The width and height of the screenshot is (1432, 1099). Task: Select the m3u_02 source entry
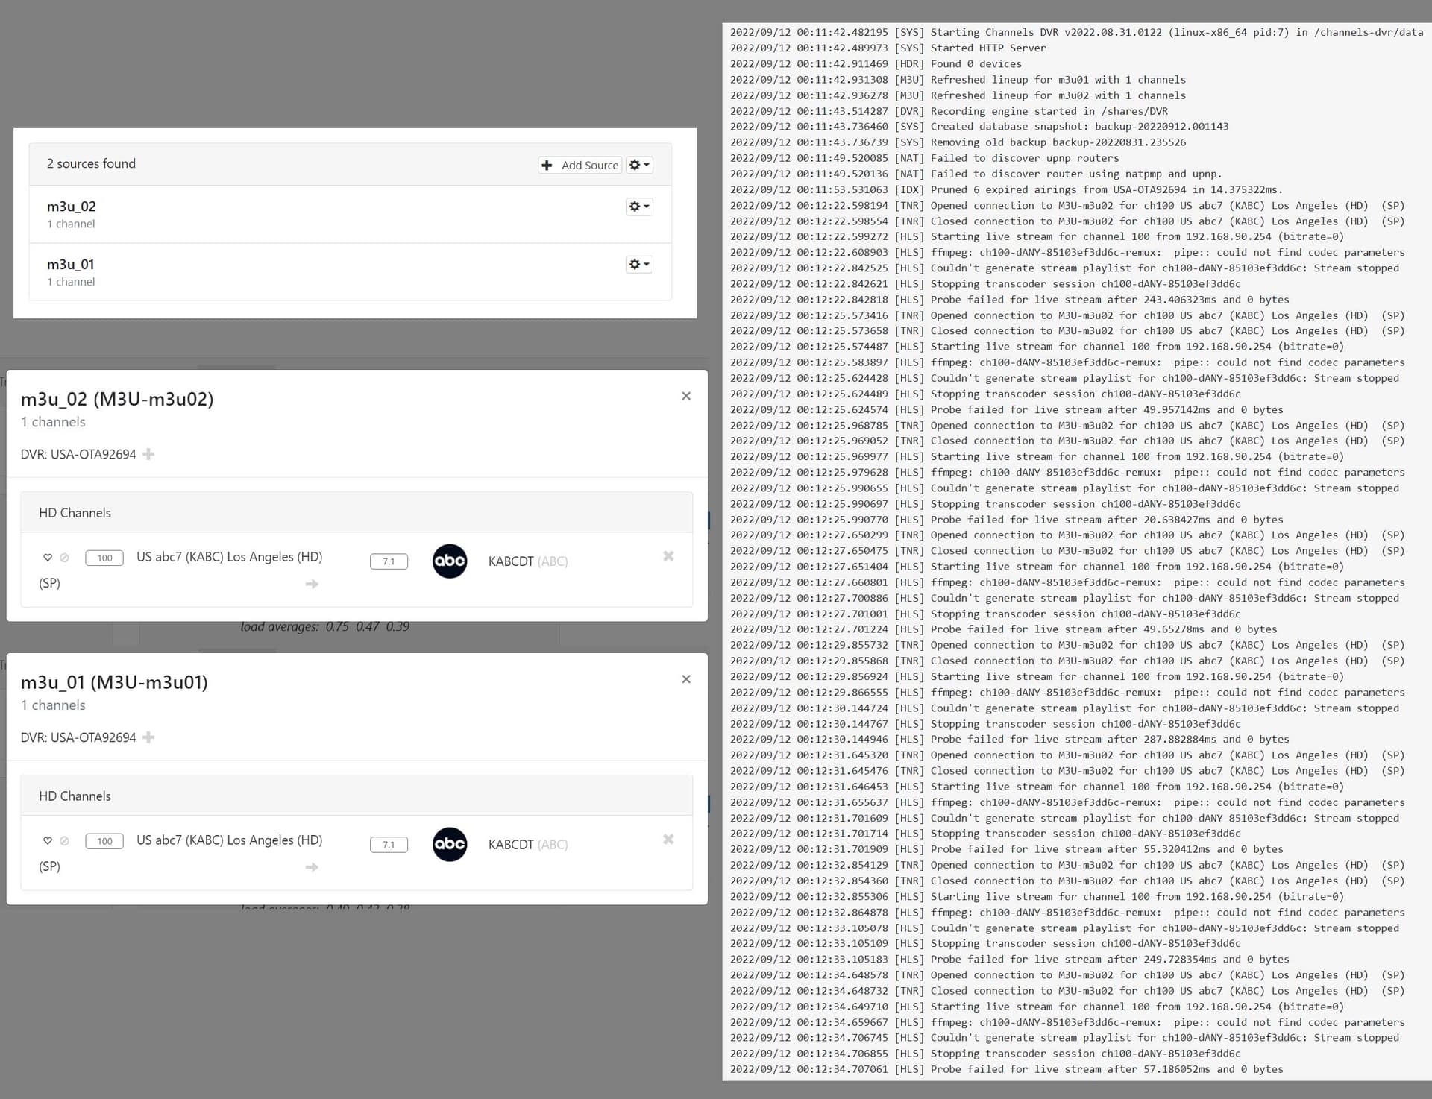coord(72,207)
